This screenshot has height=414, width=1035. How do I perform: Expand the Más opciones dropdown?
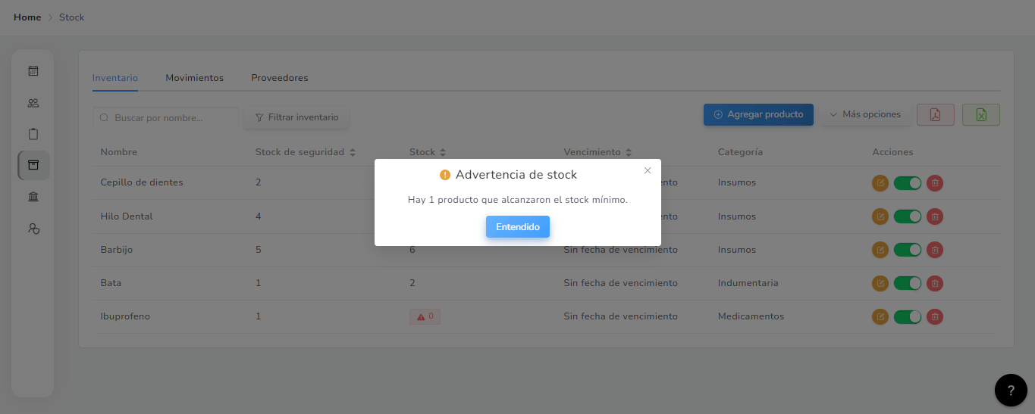pyautogui.click(x=865, y=114)
